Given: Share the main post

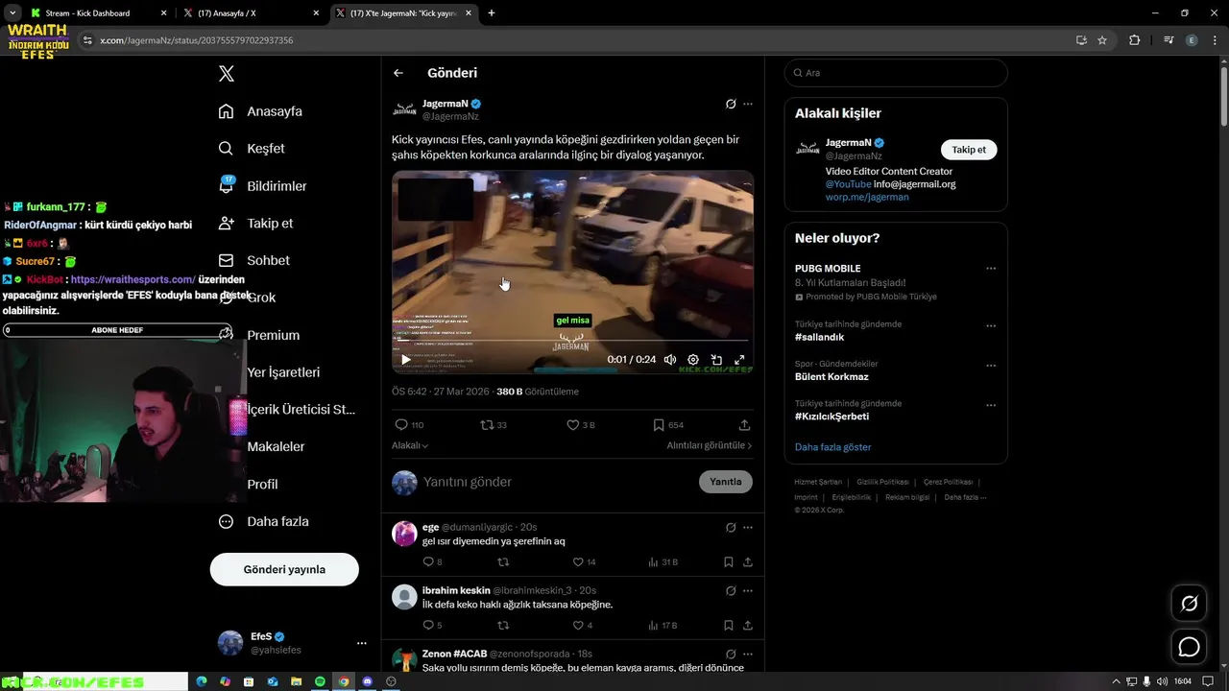Looking at the screenshot, I should 744,425.
